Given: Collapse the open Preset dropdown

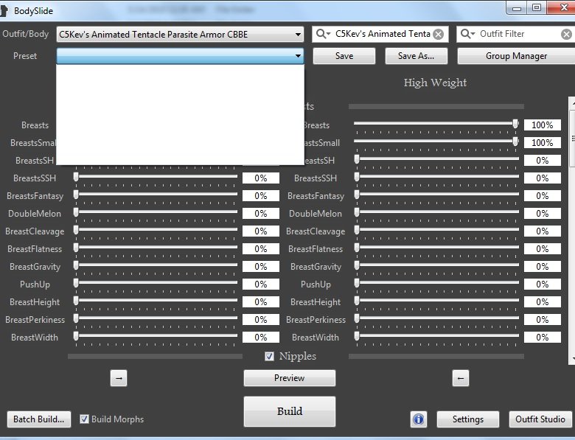Looking at the screenshot, I should pos(180,56).
